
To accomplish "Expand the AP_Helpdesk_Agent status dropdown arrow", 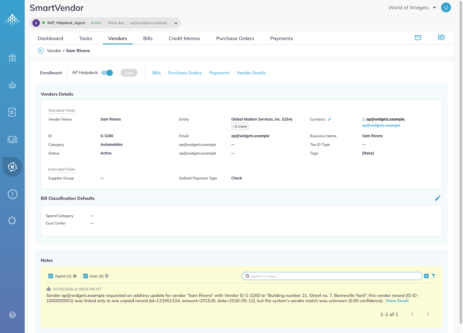I will [176, 23].
